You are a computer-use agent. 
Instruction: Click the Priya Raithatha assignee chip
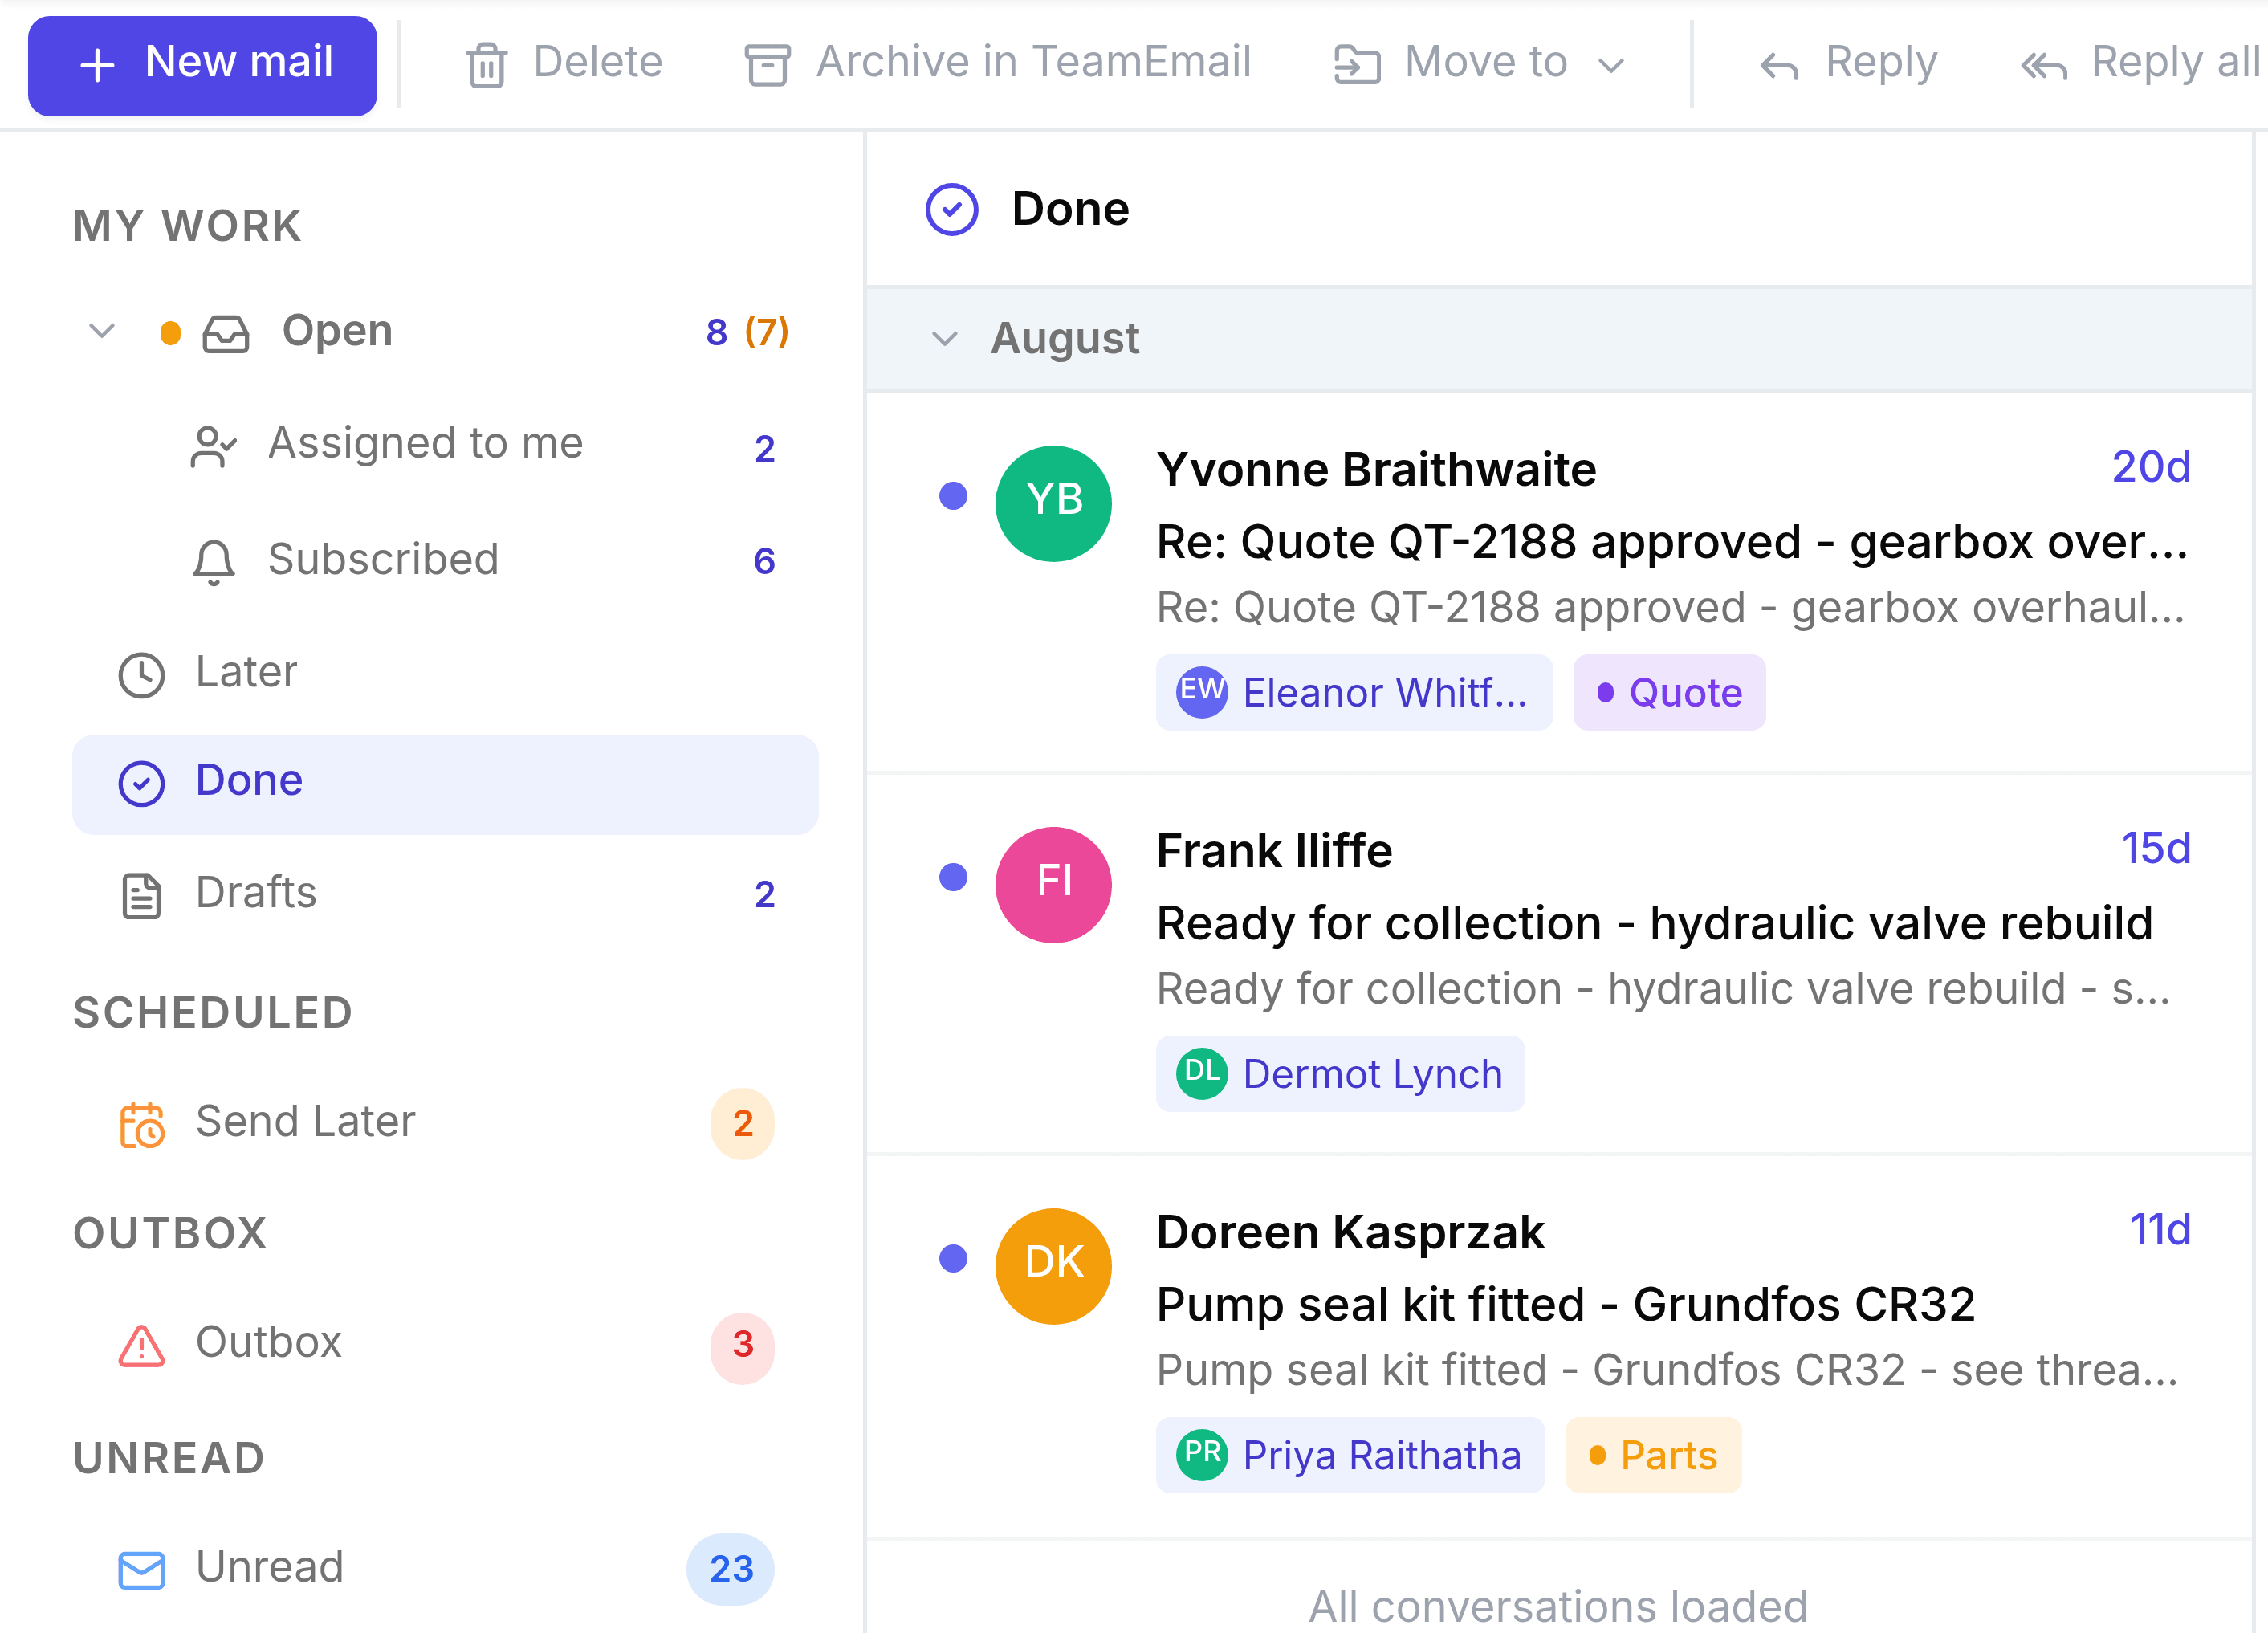[1350, 1455]
